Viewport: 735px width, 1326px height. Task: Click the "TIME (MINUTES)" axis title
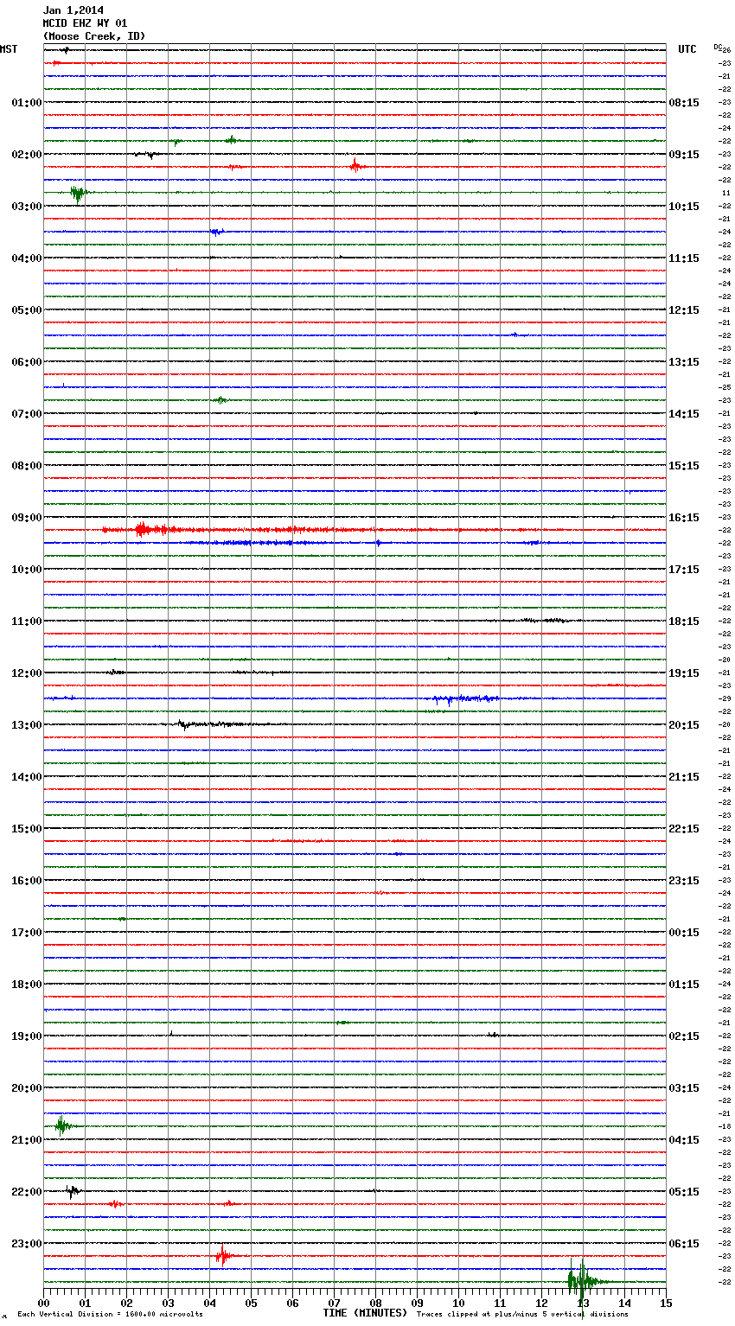click(365, 1313)
